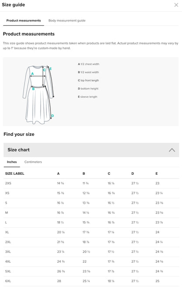Click the A marker on dress diagram
This screenshot has width=182, height=293.
tap(32, 74)
